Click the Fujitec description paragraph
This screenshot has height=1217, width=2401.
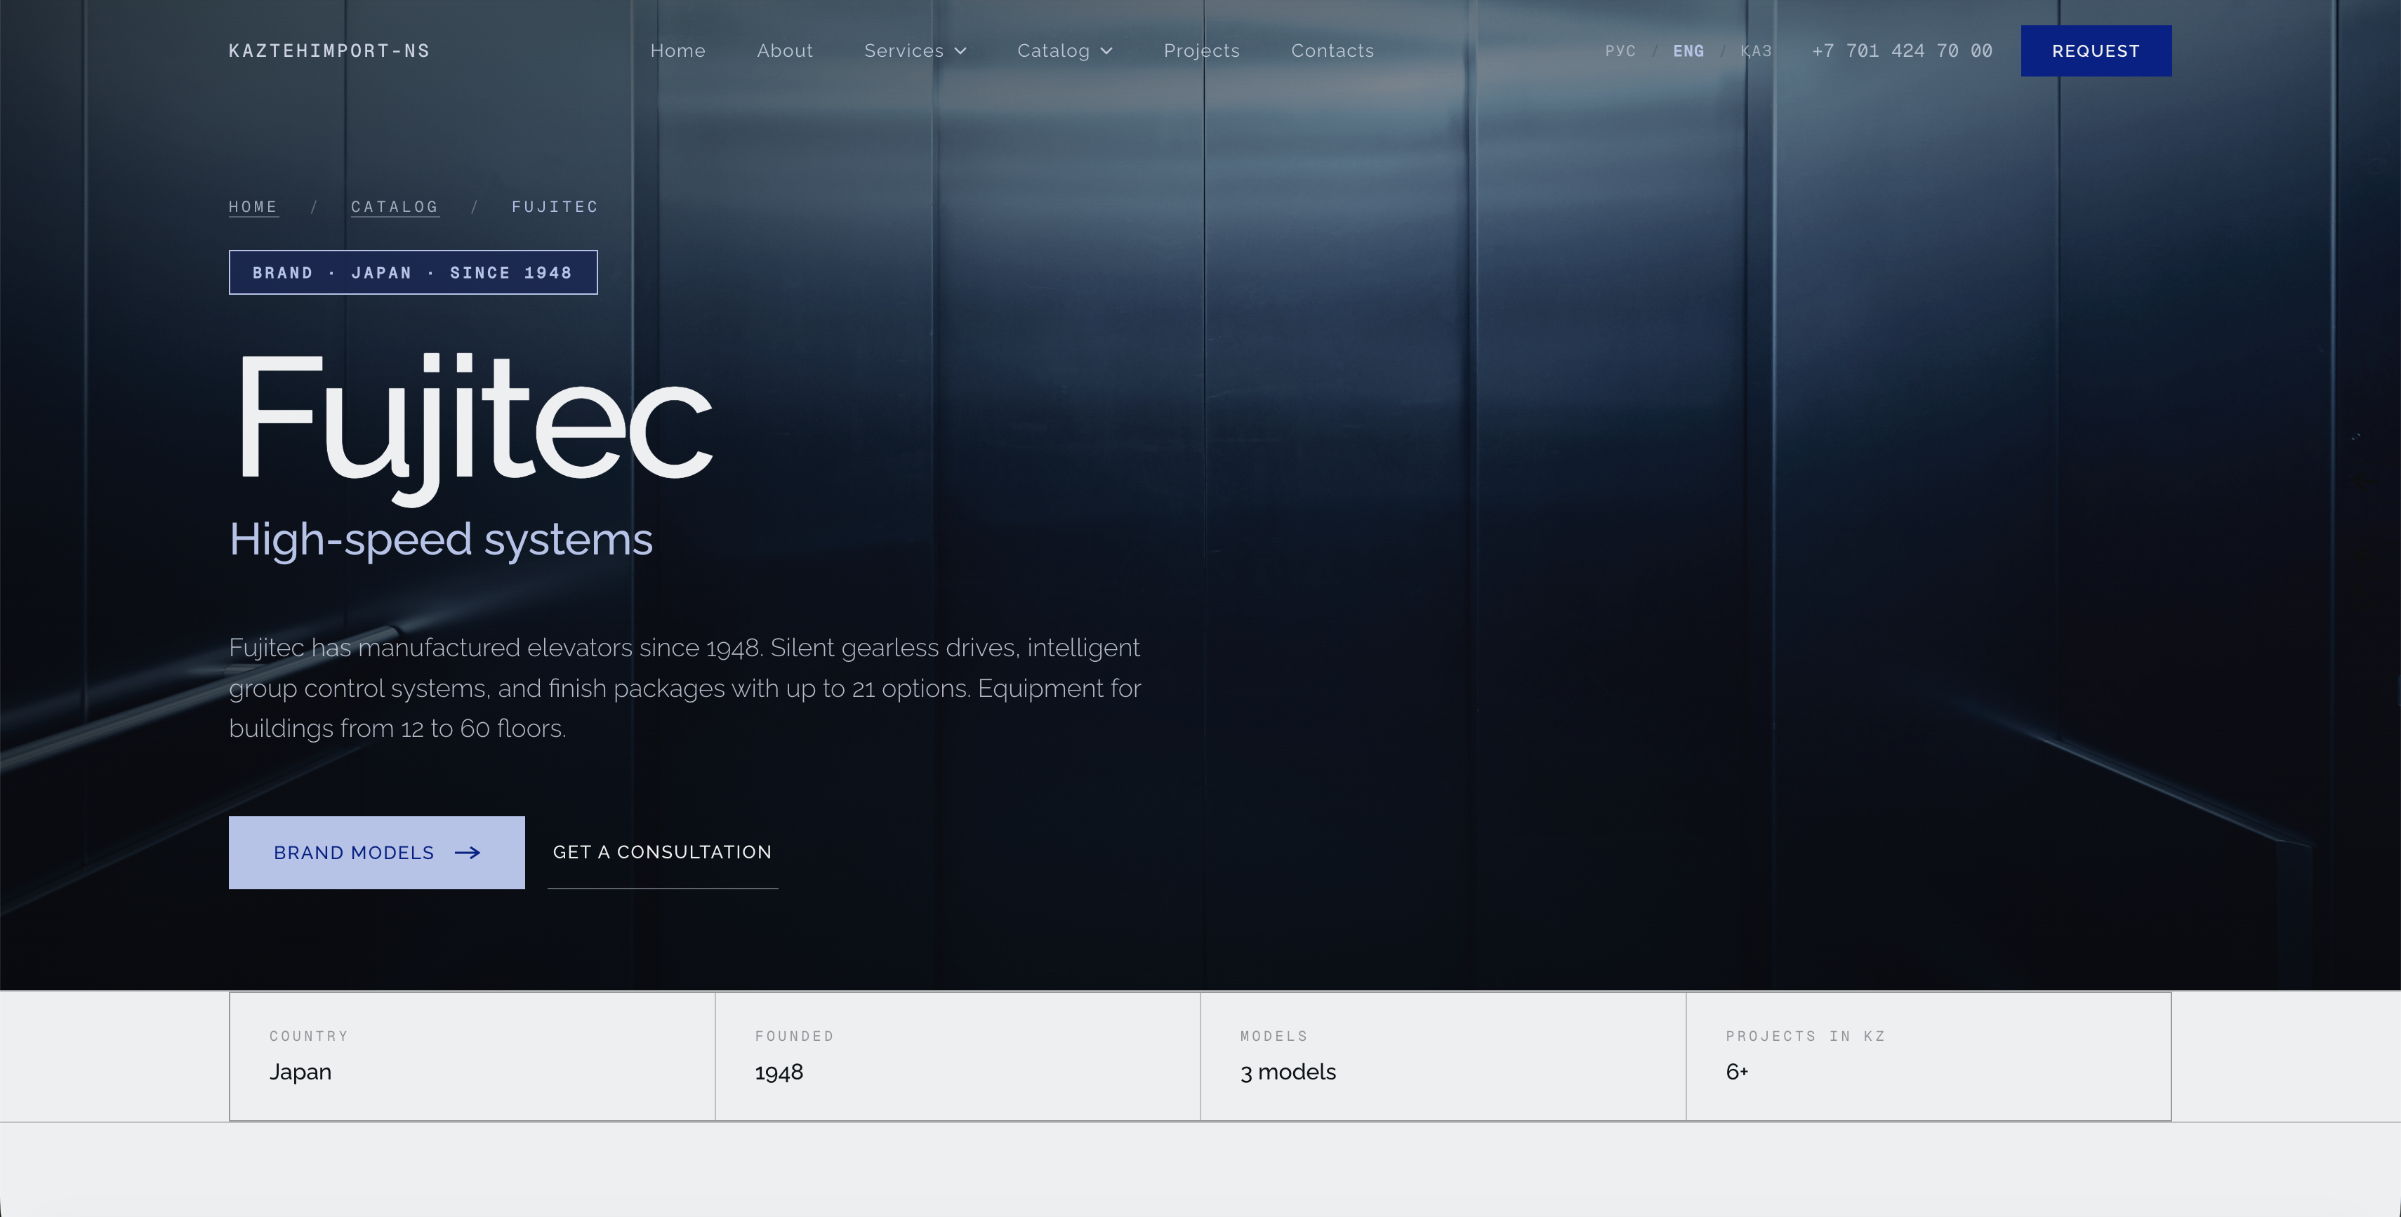pyautogui.click(x=685, y=688)
